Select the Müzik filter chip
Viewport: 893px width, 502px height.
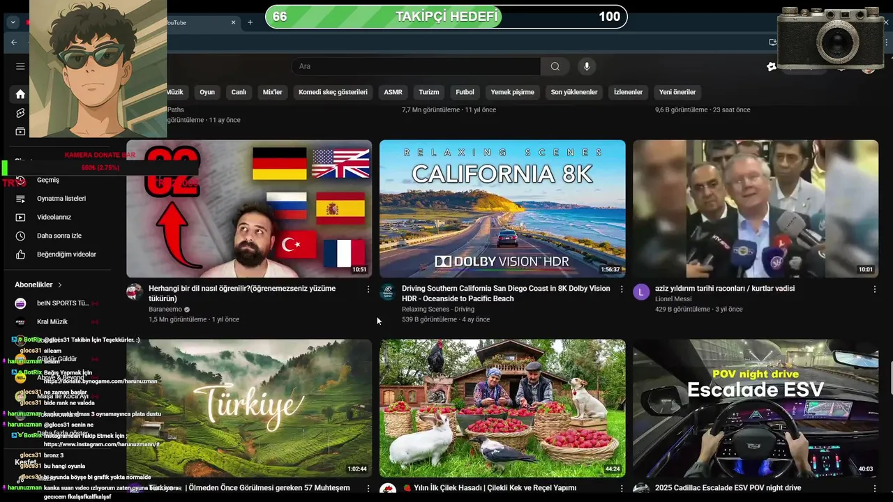click(x=174, y=92)
